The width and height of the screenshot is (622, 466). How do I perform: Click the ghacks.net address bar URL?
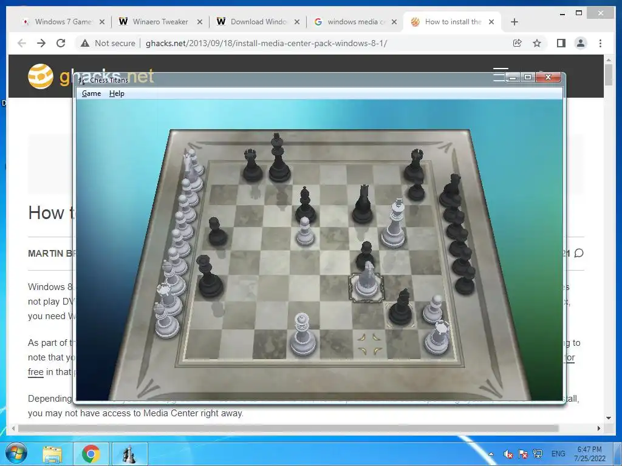pyautogui.click(x=266, y=43)
